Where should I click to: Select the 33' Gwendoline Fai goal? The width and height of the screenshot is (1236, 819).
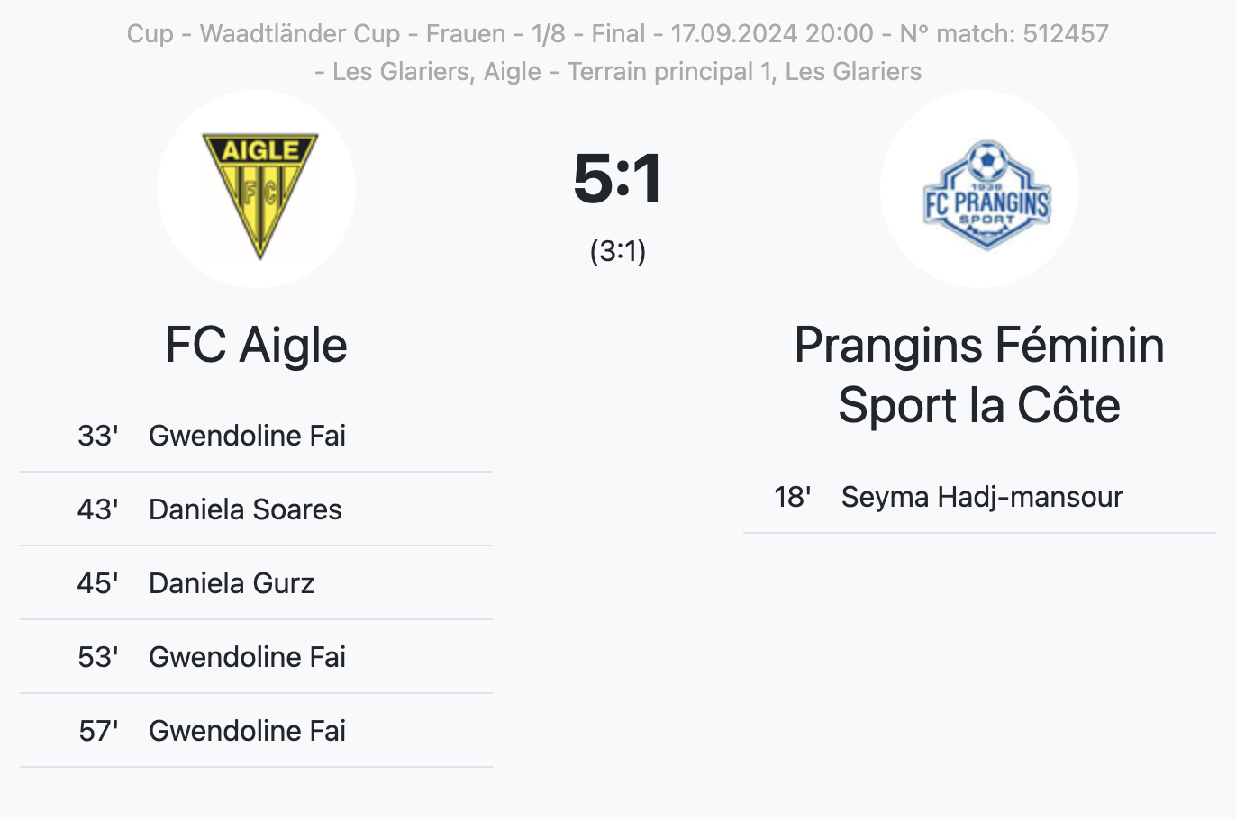(257, 436)
